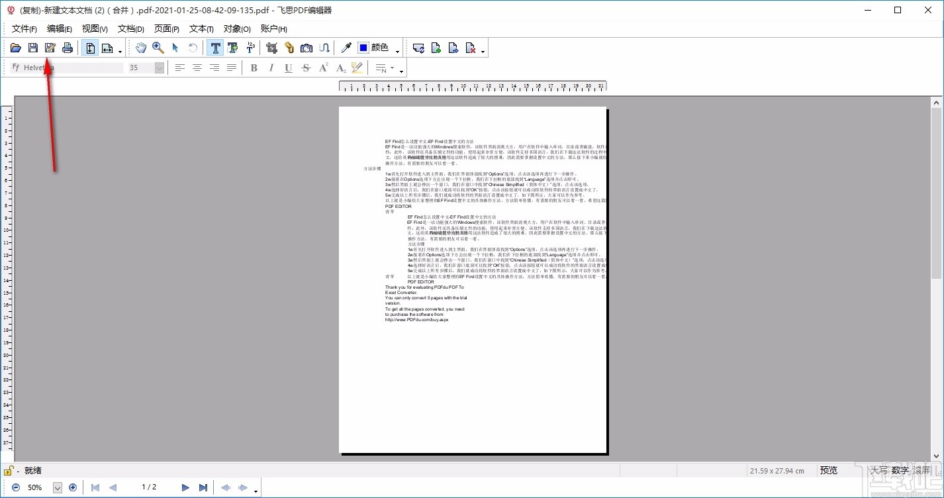Go to the next page arrow

point(185,487)
